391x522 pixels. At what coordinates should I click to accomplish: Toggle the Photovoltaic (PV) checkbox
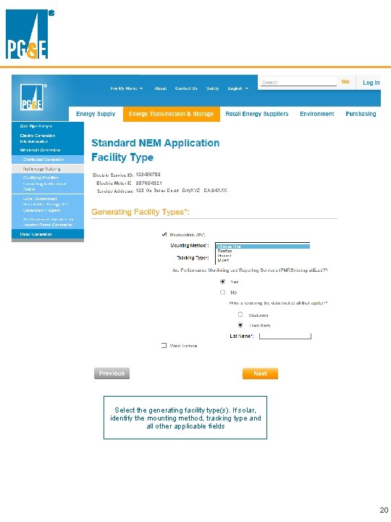[x=164, y=234]
